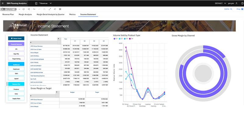Open the help question mark icon
The image size is (244, 117).
[x=242, y=3]
